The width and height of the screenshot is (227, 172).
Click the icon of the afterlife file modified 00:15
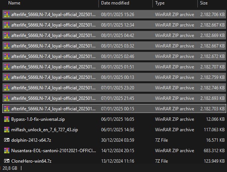click(7, 109)
